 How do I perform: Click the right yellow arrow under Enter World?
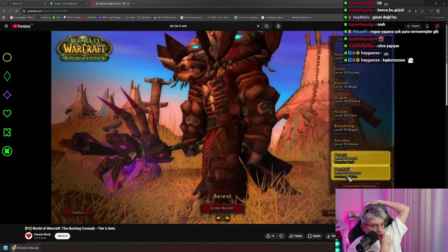click(227, 218)
